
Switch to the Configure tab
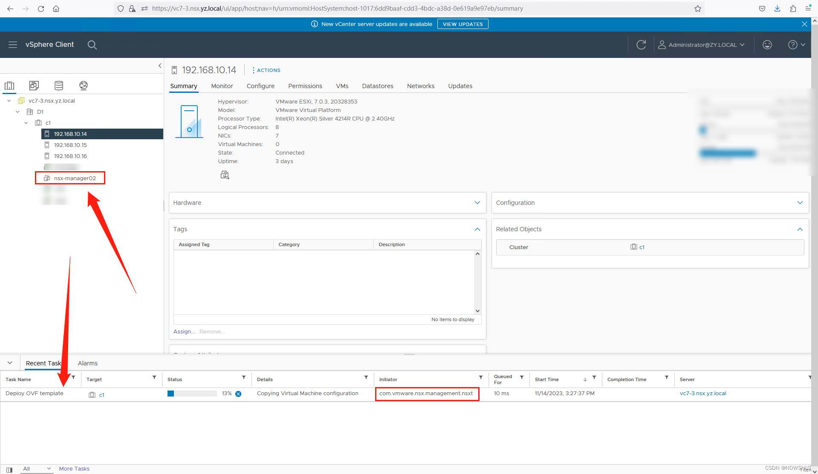(x=260, y=86)
